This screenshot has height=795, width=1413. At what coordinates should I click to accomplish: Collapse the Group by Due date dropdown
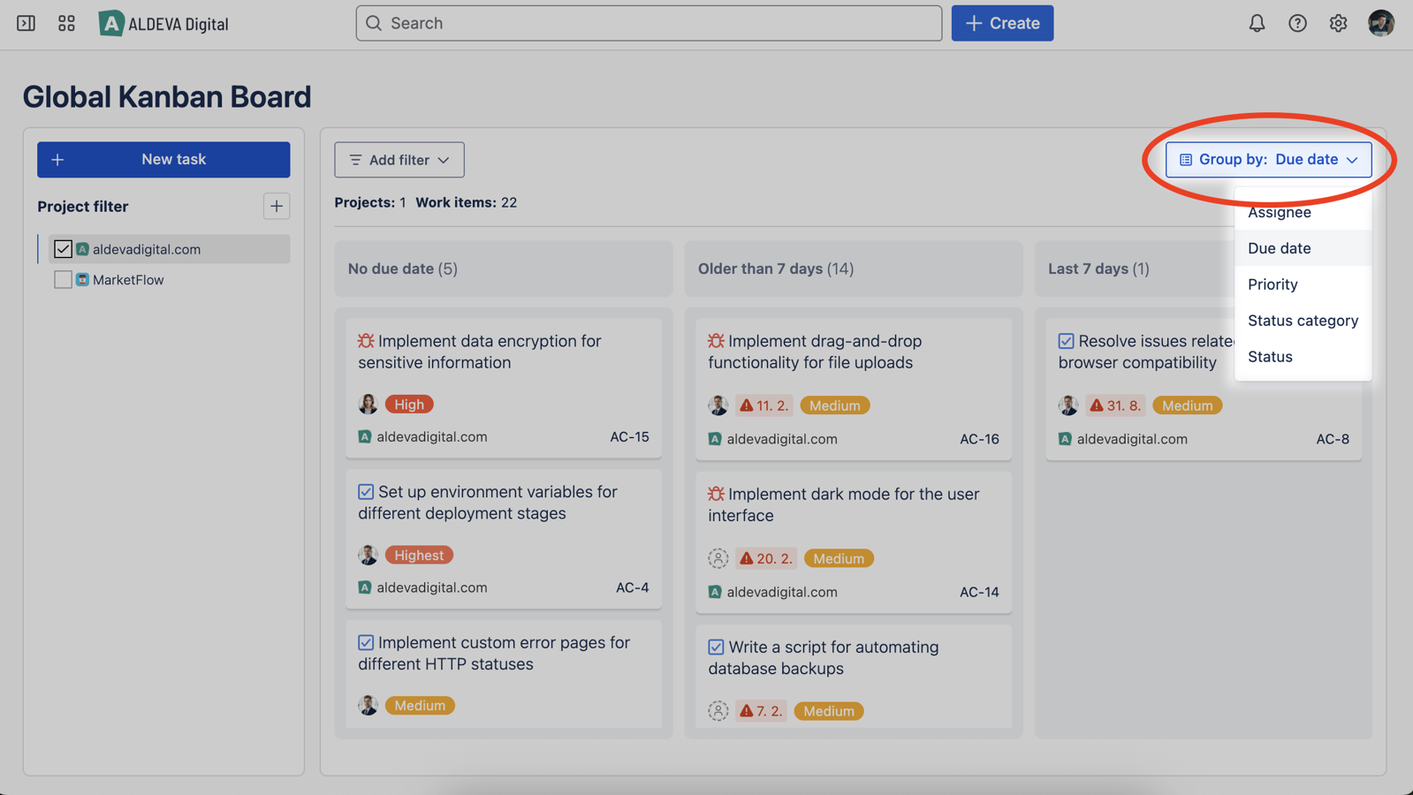pos(1268,160)
